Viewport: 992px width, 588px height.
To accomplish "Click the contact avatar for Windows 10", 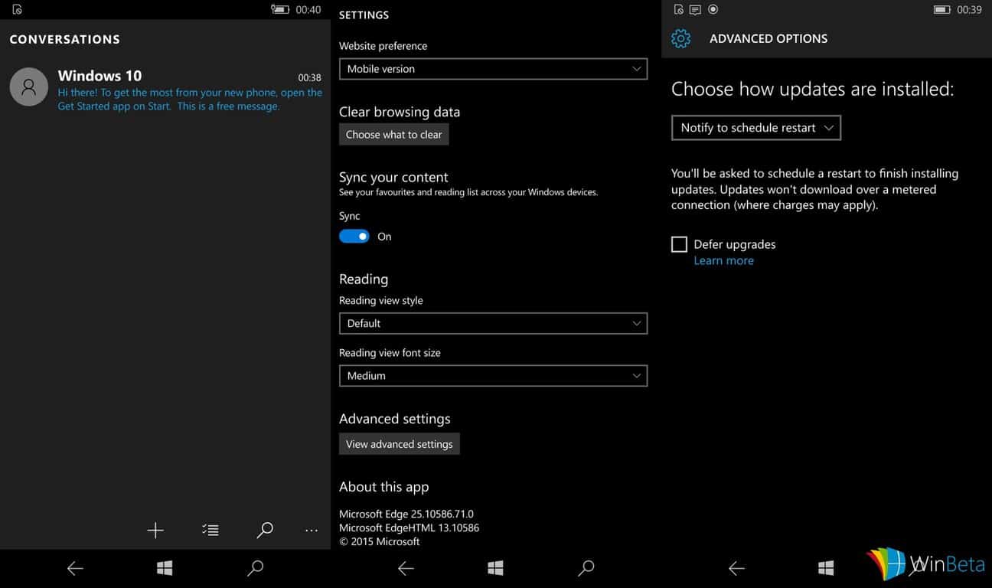I will tap(29, 87).
